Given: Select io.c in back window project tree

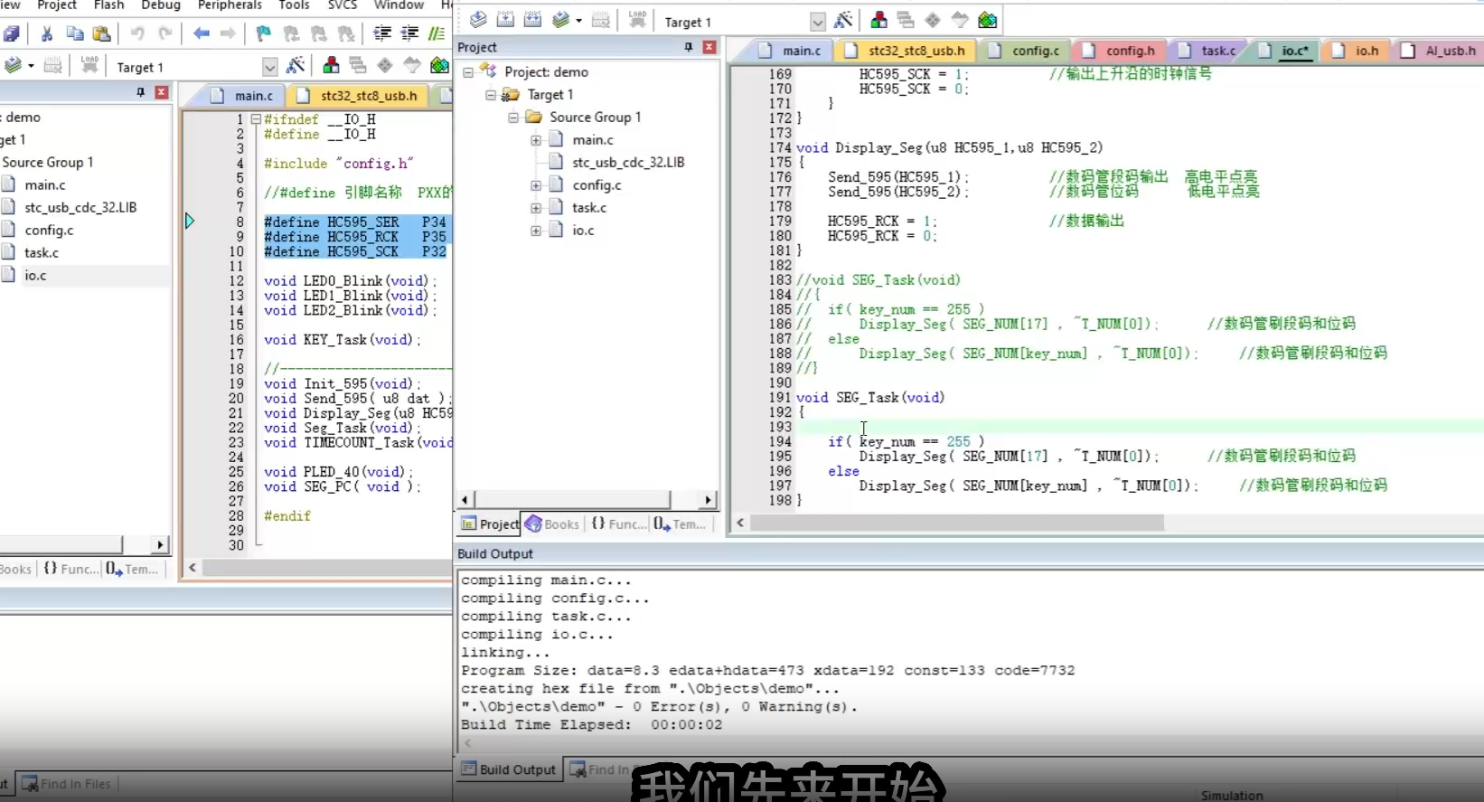Looking at the screenshot, I should [35, 275].
